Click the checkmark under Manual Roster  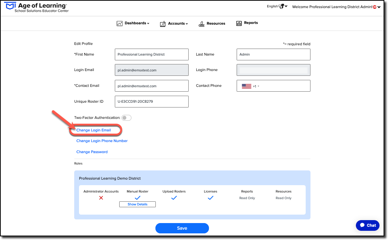pos(138,198)
